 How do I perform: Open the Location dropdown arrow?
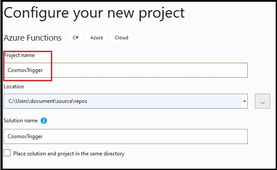point(245,101)
